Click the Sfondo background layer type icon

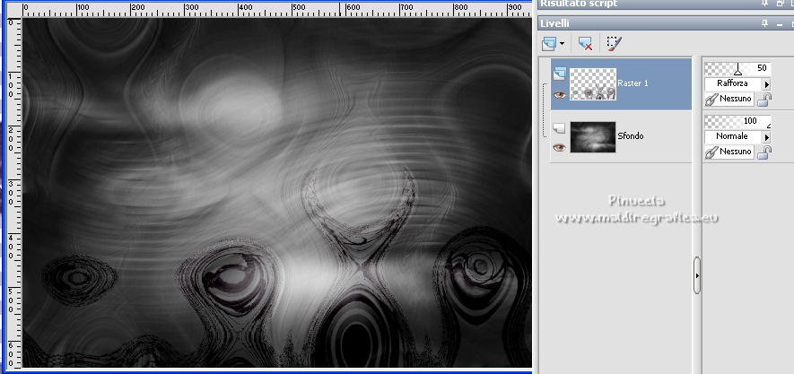[x=559, y=128]
